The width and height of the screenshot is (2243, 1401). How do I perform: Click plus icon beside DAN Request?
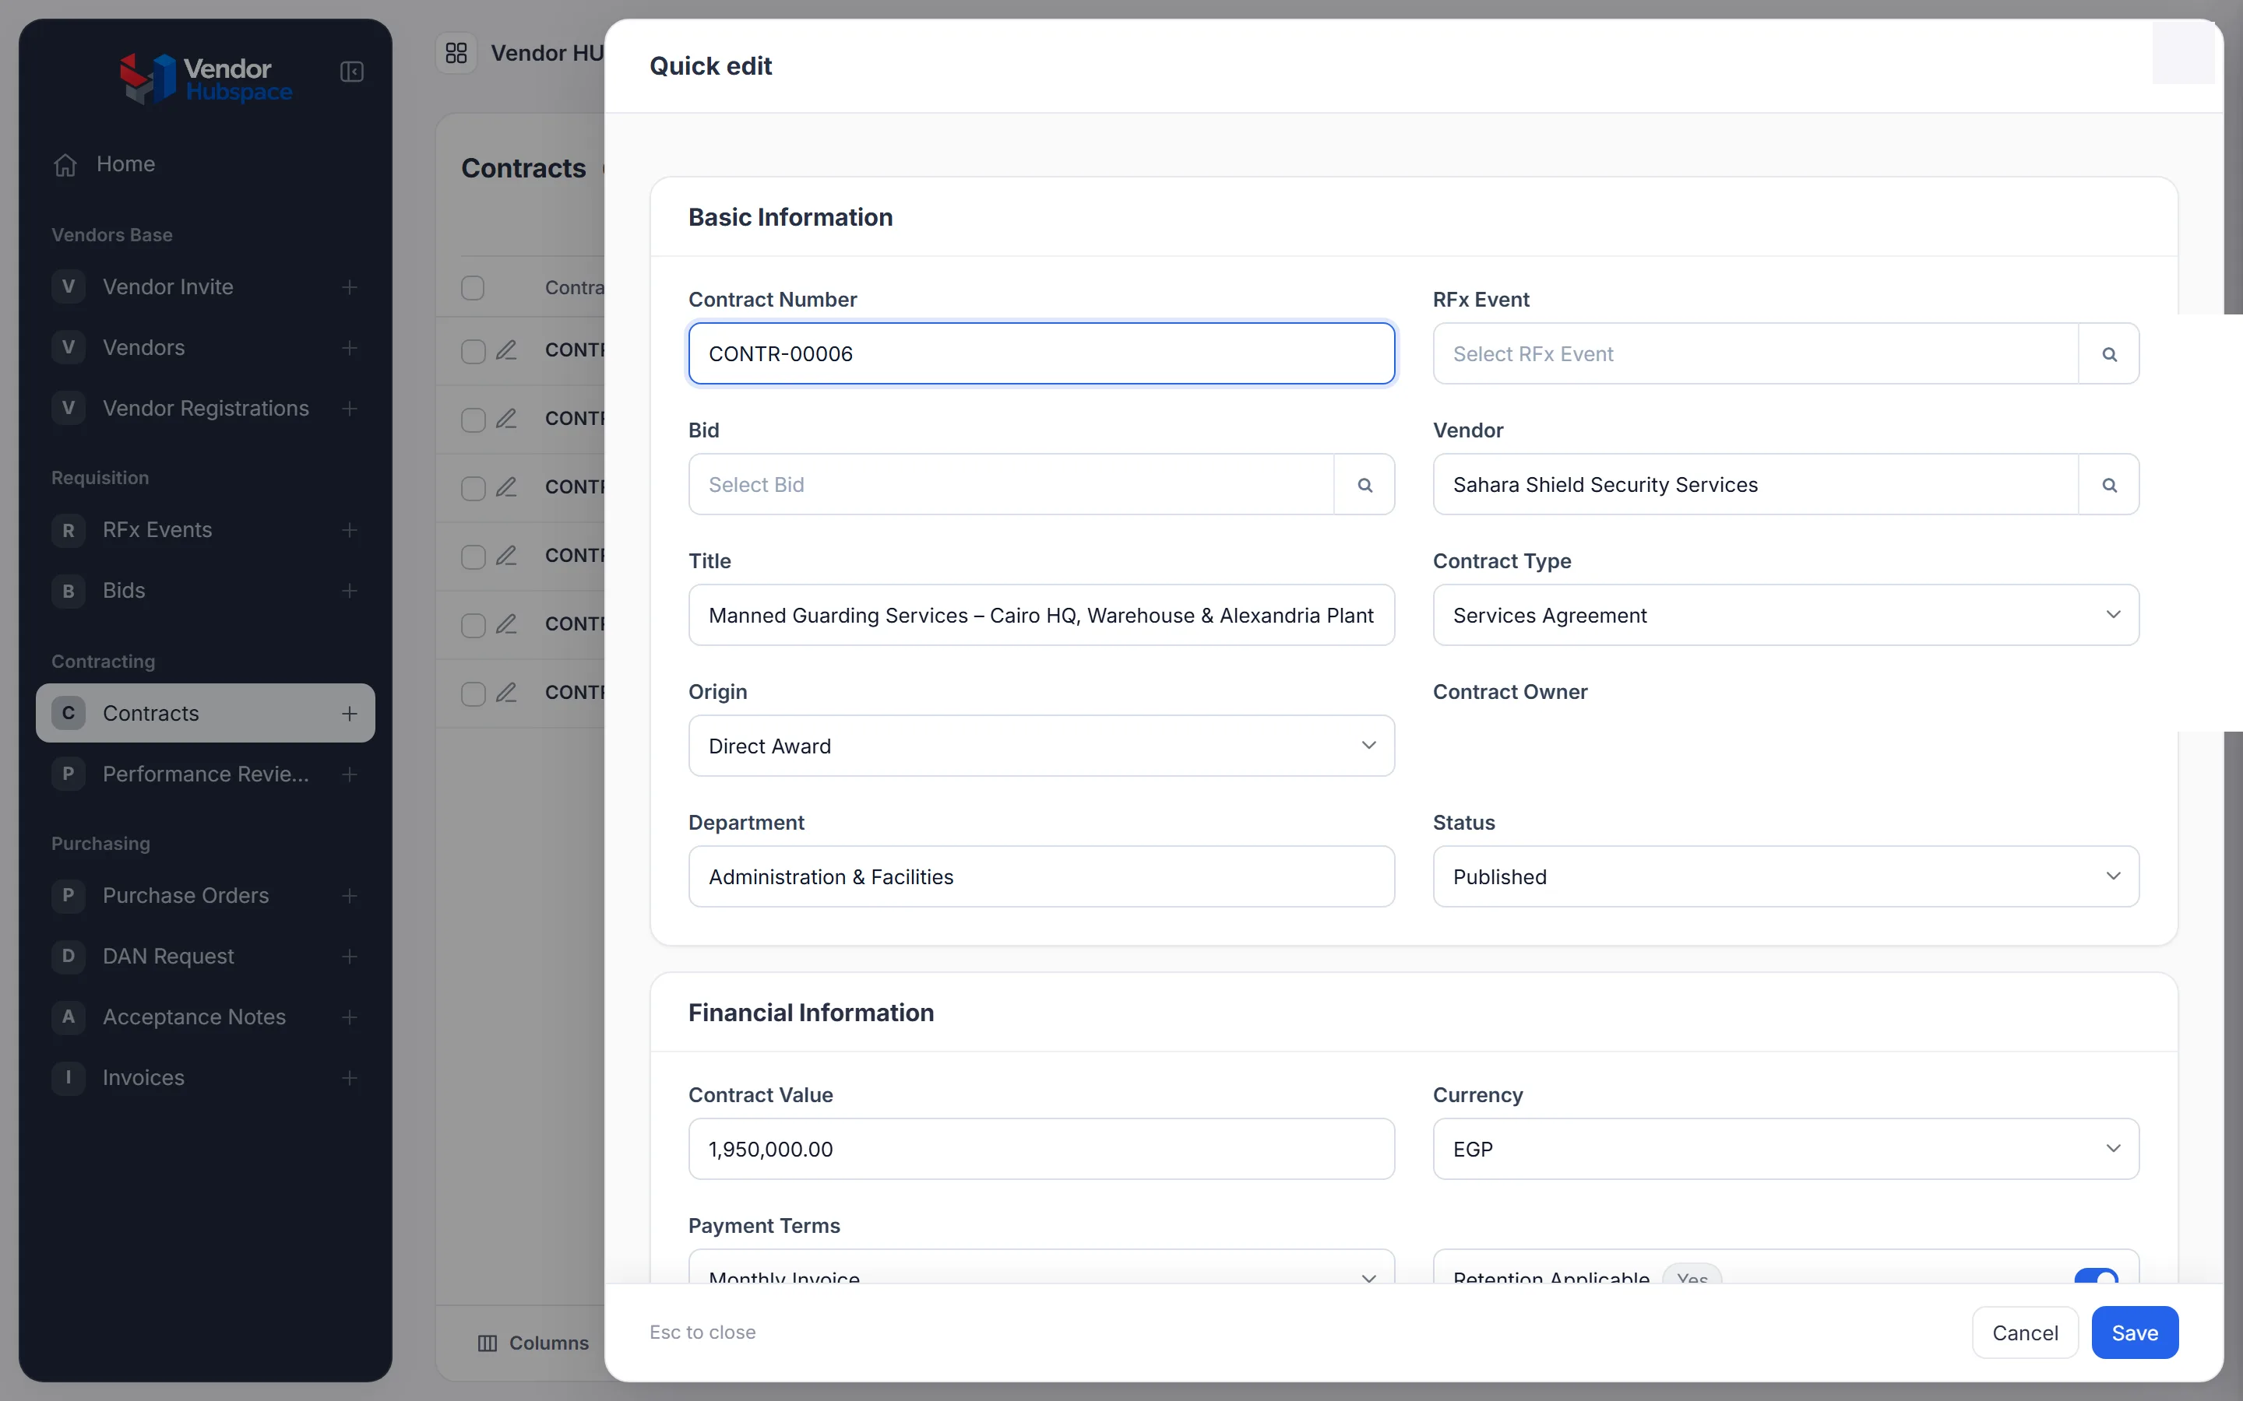point(350,957)
